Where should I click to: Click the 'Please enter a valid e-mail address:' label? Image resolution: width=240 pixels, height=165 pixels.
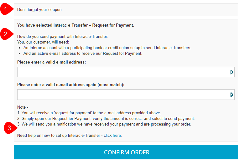click(51, 62)
